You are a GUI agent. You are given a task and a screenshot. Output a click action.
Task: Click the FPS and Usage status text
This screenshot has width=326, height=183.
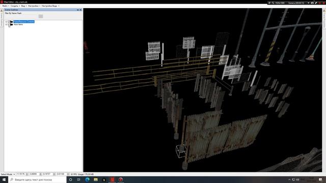82,174
